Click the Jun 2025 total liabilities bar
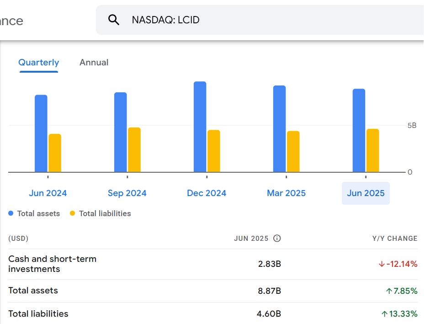The width and height of the screenshot is (425, 324). (x=373, y=150)
